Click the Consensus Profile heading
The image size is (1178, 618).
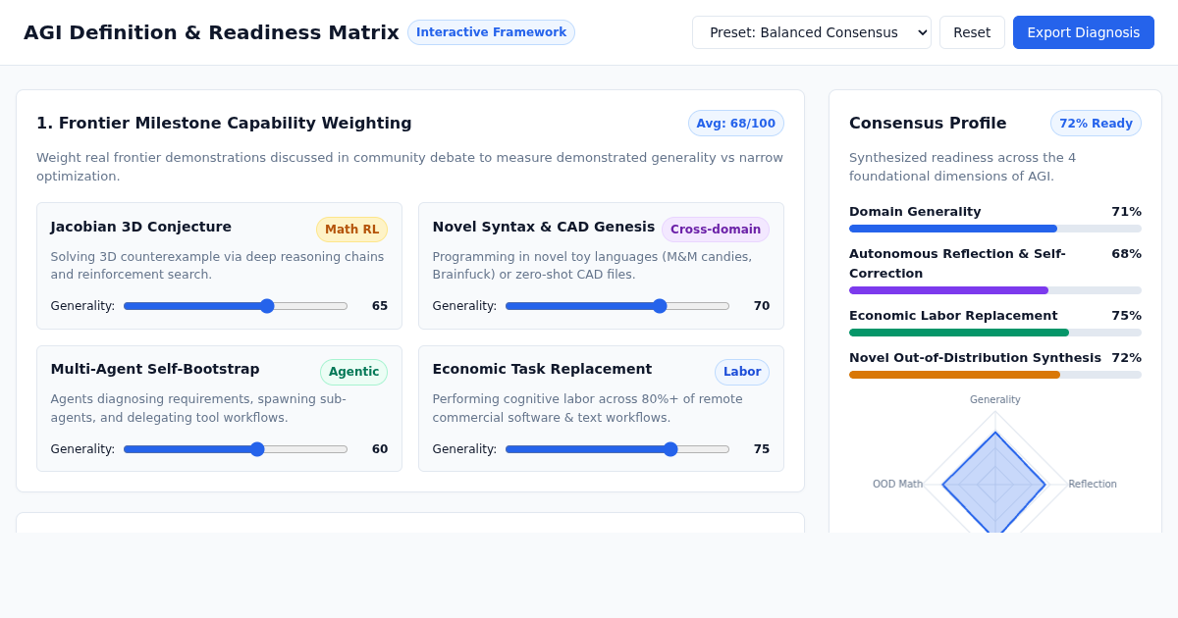point(928,124)
